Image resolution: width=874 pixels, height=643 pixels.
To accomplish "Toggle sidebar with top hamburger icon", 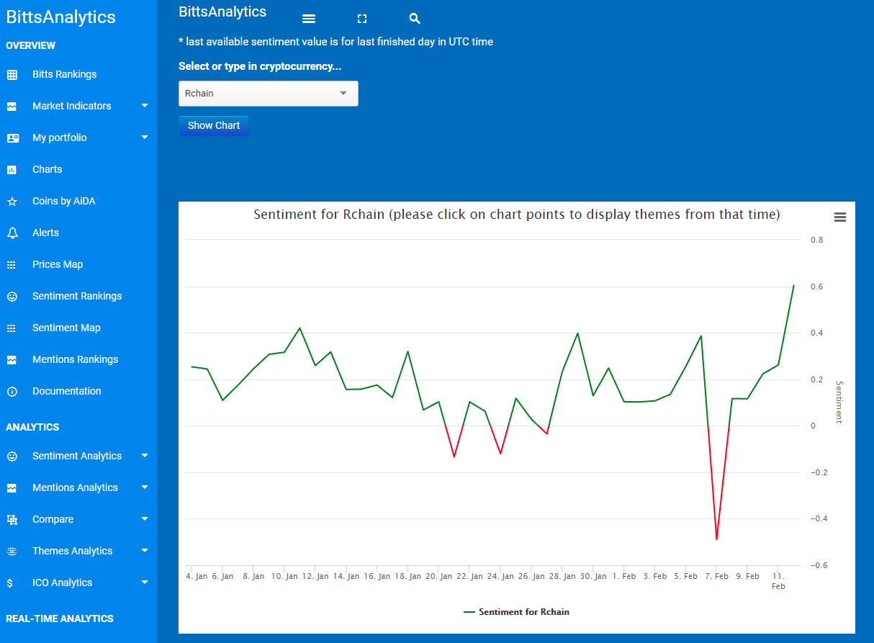I will click(x=309, y=19).
